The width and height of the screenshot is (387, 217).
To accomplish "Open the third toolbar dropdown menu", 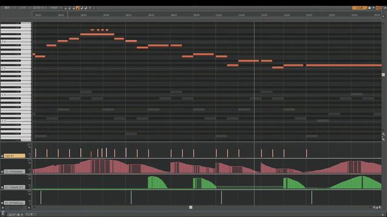I will [x=39, y=8].
